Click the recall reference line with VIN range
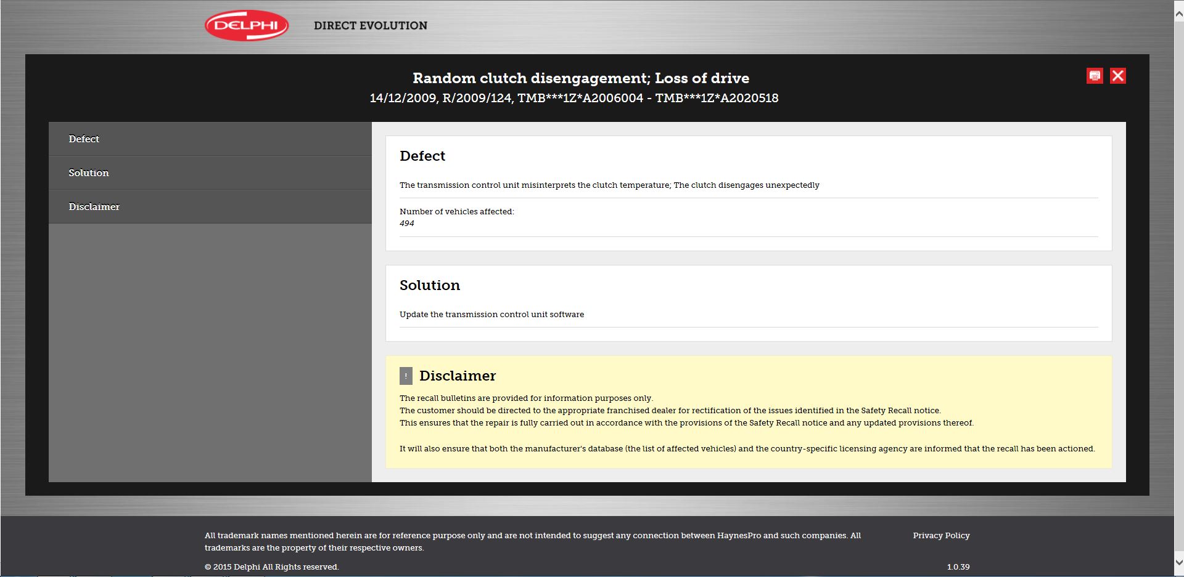 point(573,98)
